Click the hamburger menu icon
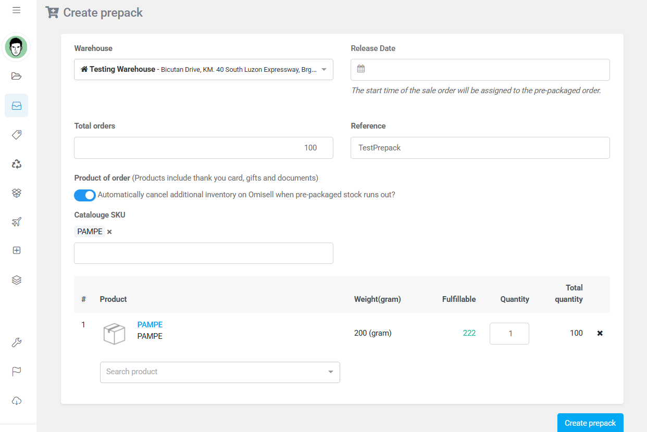 [16, 10]
